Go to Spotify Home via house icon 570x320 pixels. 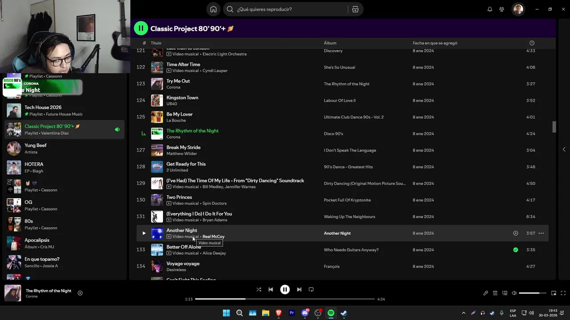pyautogui.click(x=213, y=9)
